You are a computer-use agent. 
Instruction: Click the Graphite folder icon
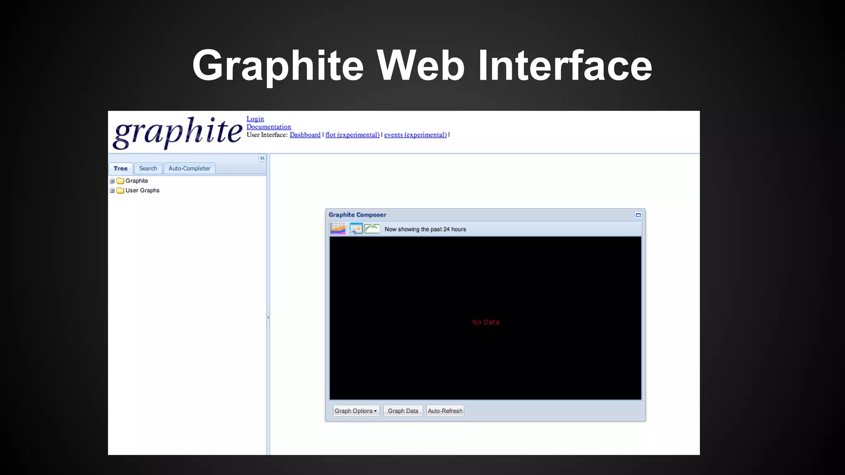pos(120,181)
